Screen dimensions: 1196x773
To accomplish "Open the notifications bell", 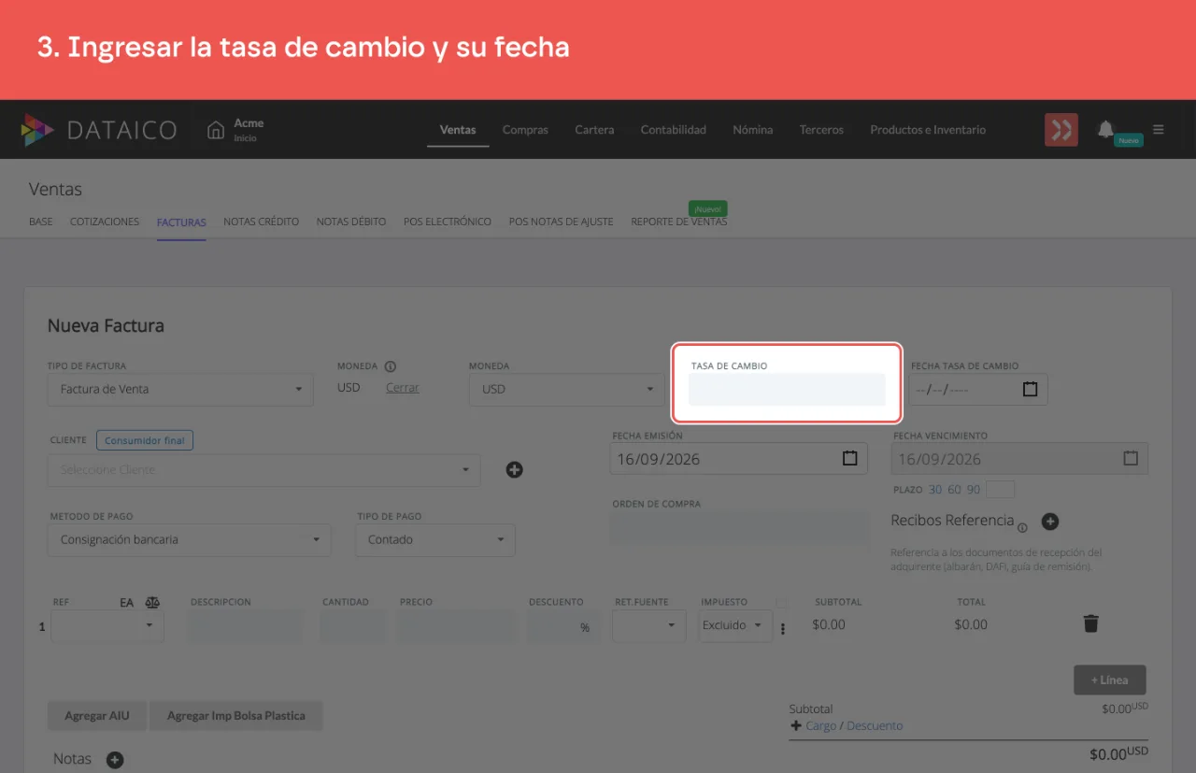I will point(1106,129).
